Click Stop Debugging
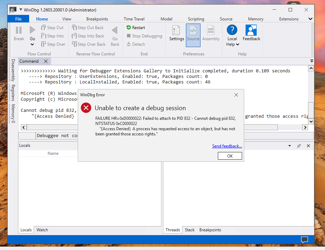This screenshot has height=250, width=325. pos(145,36)
